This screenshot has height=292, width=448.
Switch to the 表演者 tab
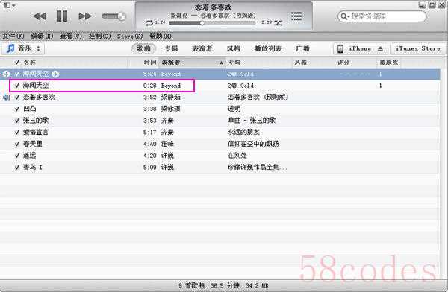click(x=202, y=48)
